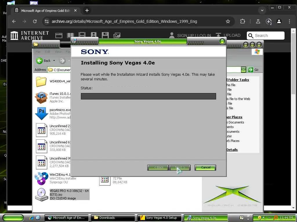
Task: Click the installation progress bar
Action: pyautogui.click(x=148, y=96)
